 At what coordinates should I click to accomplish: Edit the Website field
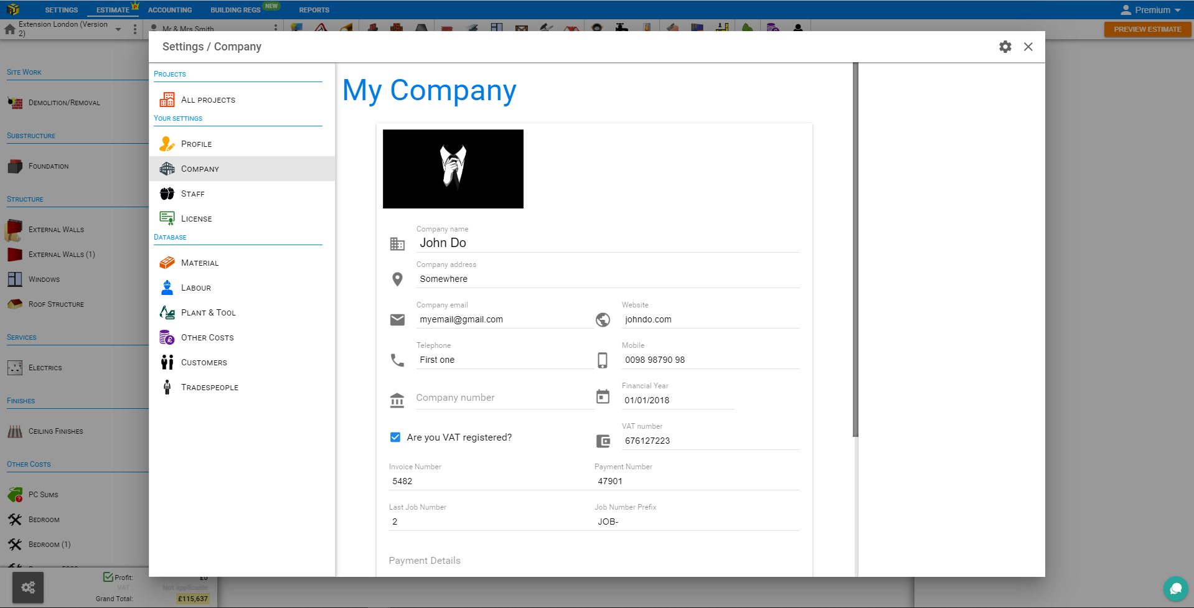(710, 319)
